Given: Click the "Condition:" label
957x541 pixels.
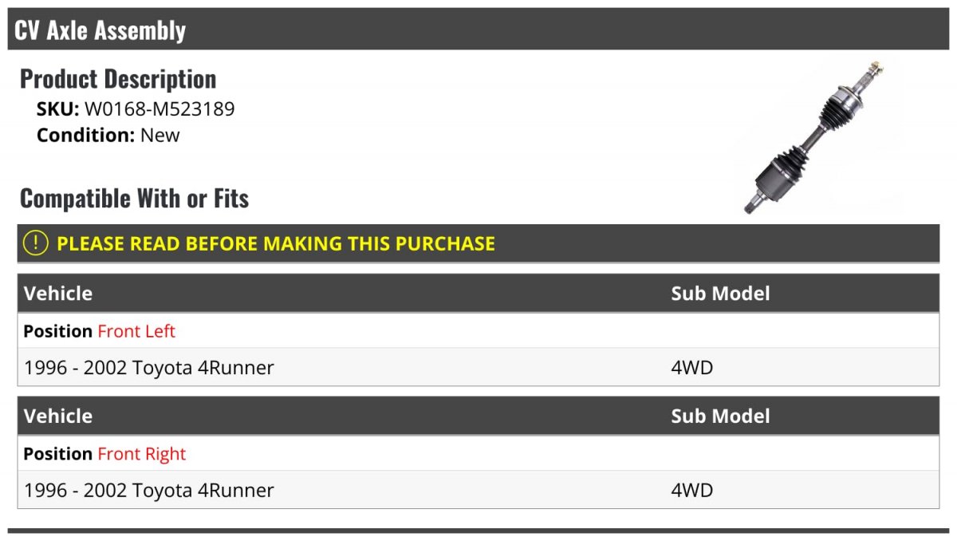Looking at the screenshot, I should [x=85, y=135].
